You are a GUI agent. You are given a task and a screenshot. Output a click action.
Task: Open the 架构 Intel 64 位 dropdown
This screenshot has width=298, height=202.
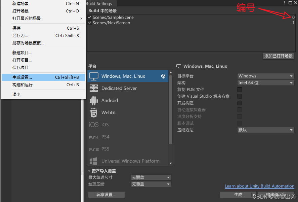266,83
